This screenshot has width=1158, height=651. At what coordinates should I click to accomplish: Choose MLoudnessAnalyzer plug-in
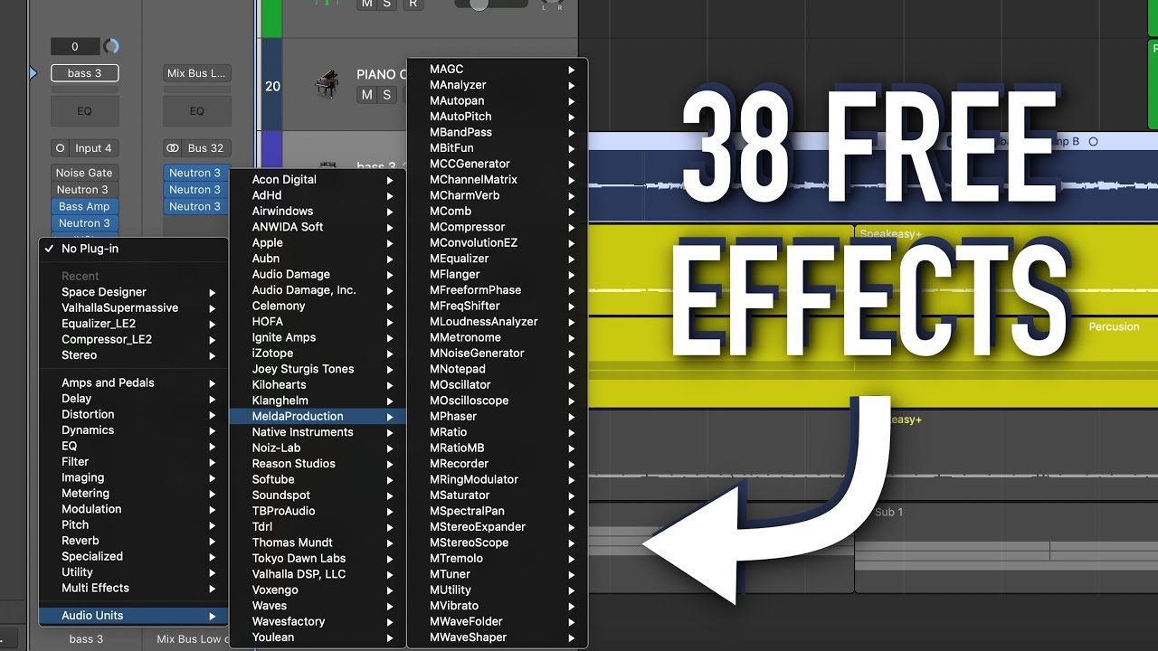498,322
